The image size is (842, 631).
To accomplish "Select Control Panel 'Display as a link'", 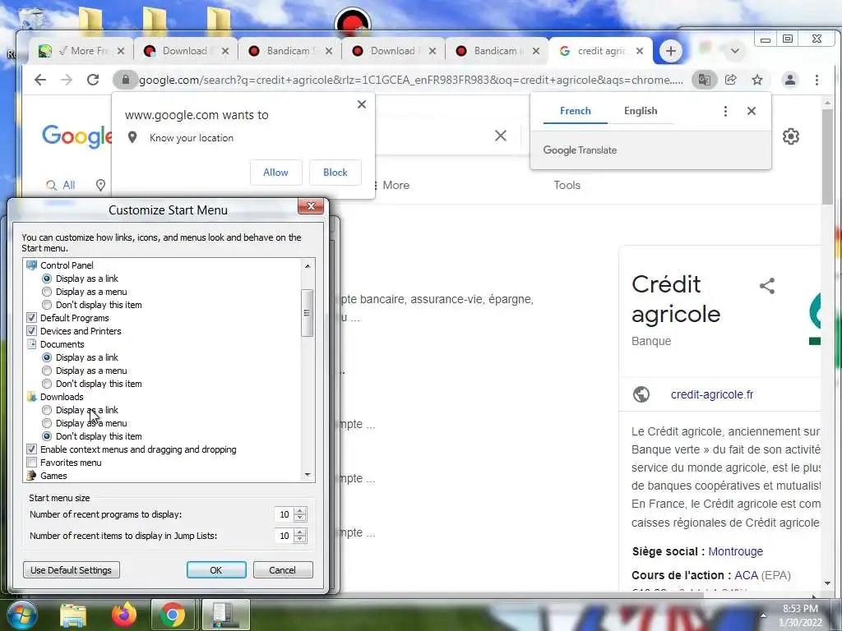I will click(x=47, y=279).
